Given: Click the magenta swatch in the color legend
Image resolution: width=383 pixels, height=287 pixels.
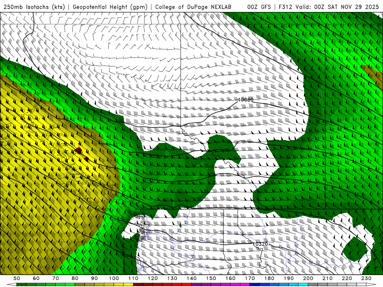Looking at the screenshot, I should click(245, 285).
